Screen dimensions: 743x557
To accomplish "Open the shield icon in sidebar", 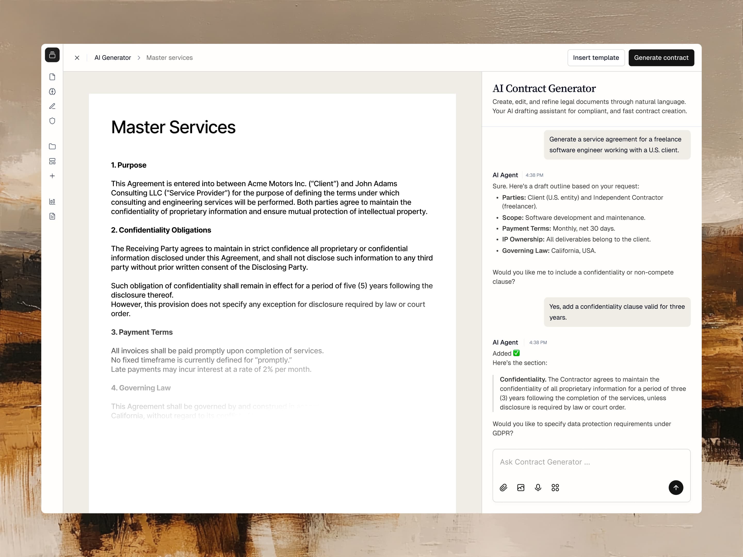I will (x=52, y=121).
